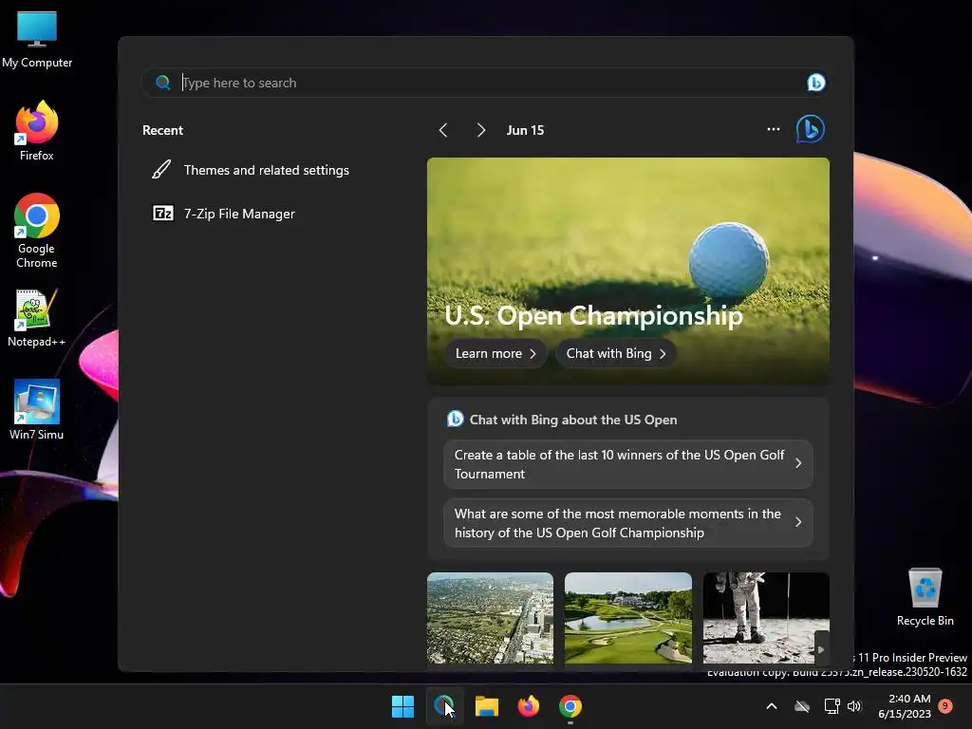The image size is (972, 729).
Task: Click the golf ball highlight image
Action: (628, 271)
